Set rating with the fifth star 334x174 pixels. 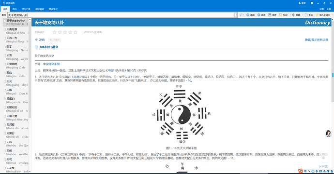76,32
